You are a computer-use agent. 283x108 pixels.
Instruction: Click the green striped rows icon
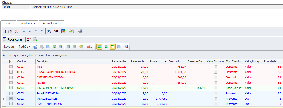tap(119, 47)
